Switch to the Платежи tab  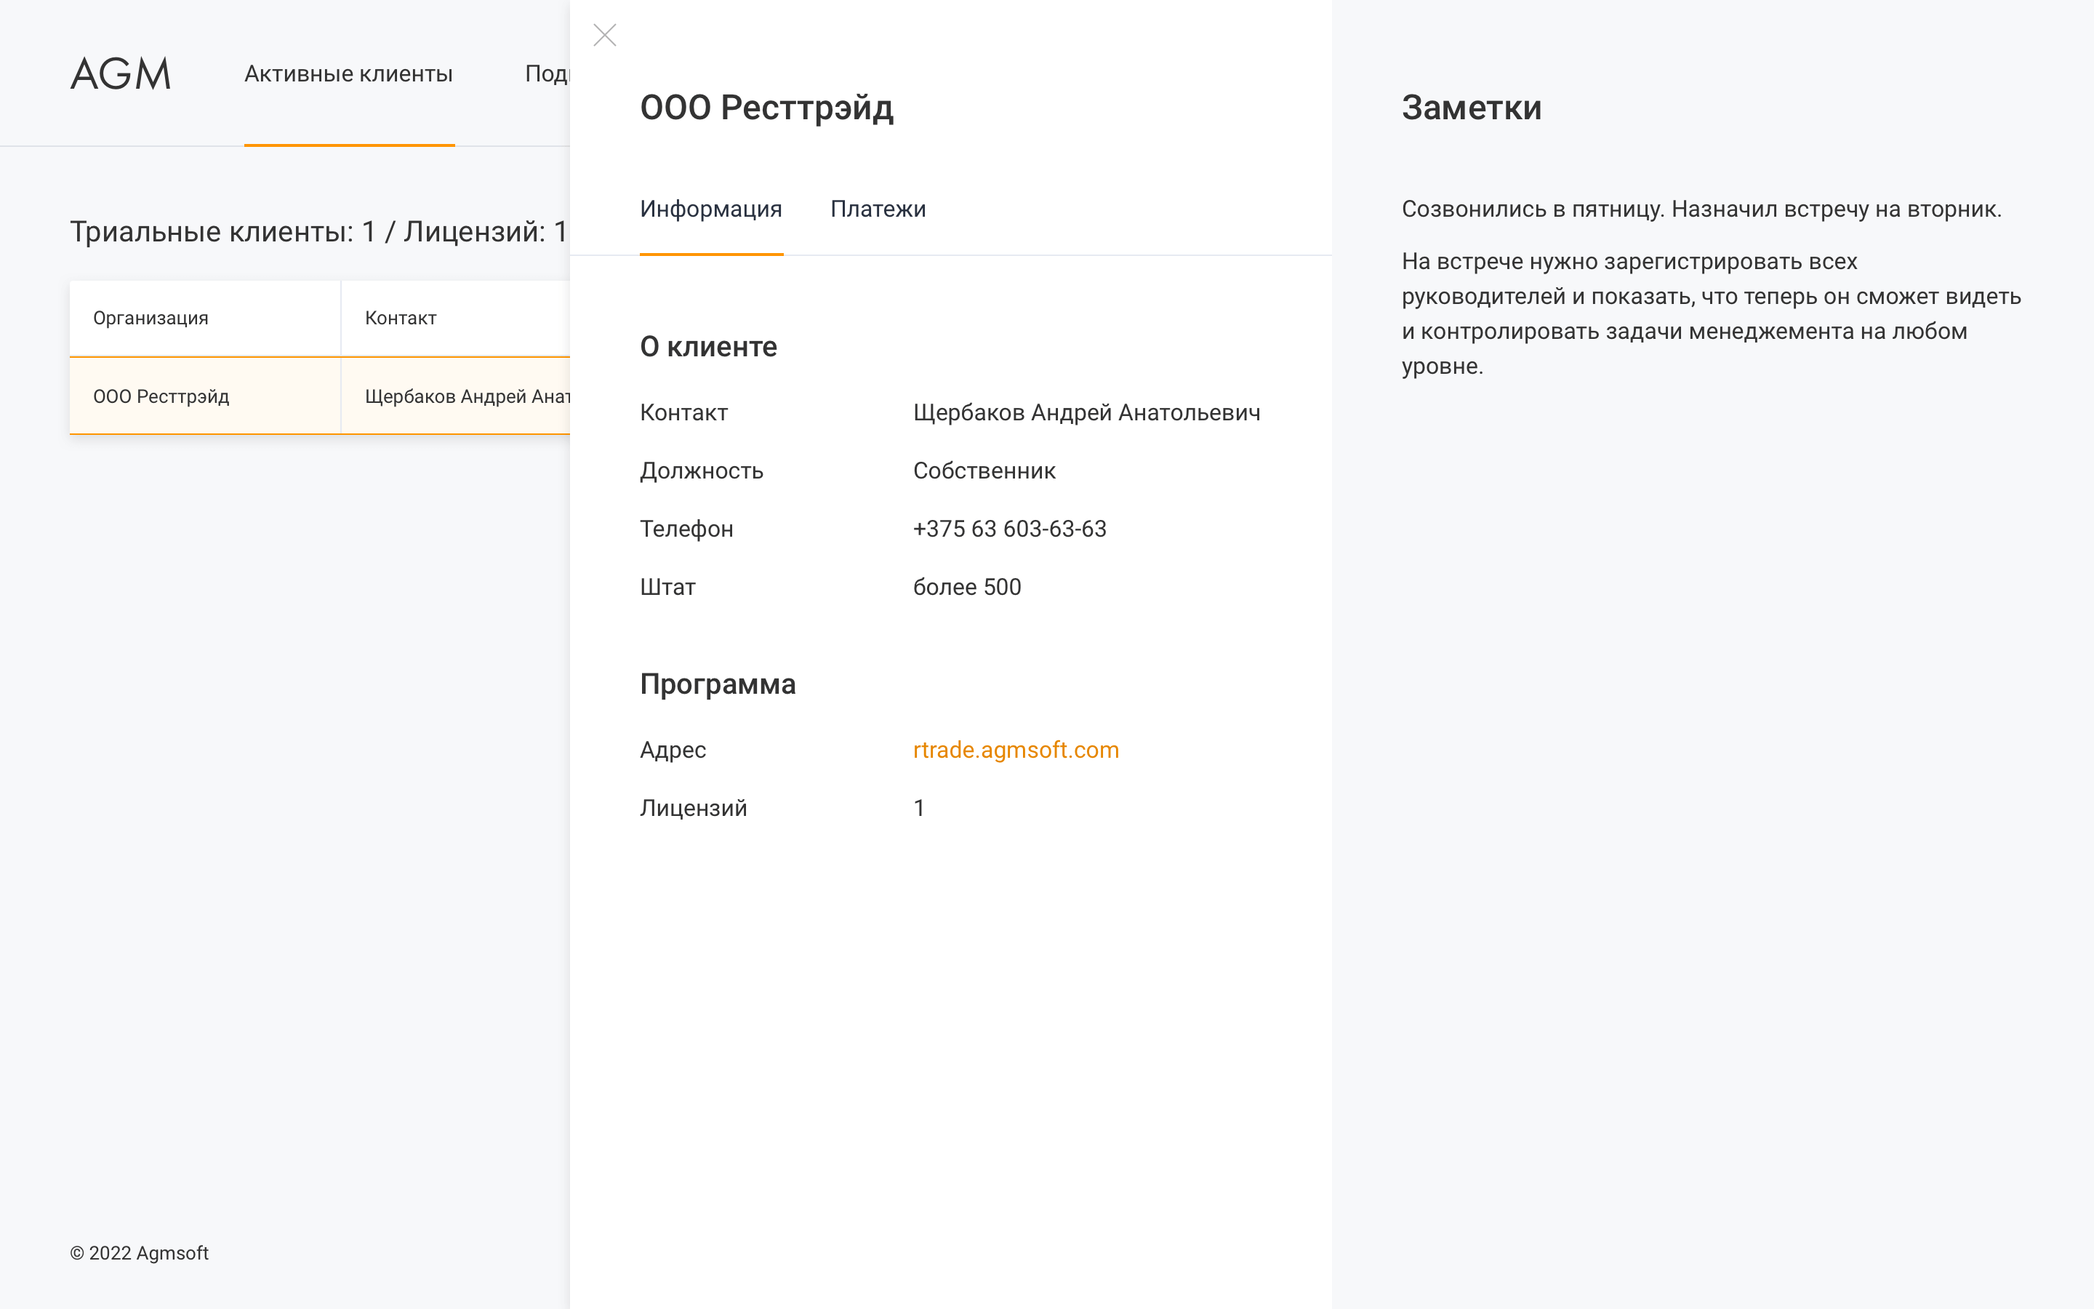coord(878,209)
